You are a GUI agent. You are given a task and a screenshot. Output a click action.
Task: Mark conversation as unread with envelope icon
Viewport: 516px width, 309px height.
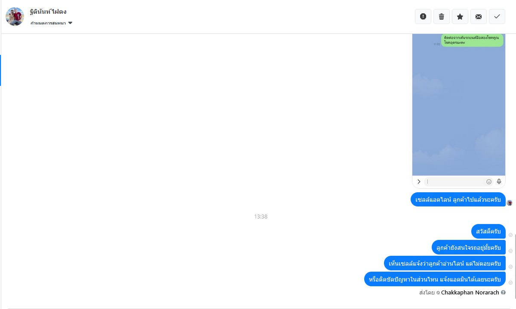click(x=479, y=16)
